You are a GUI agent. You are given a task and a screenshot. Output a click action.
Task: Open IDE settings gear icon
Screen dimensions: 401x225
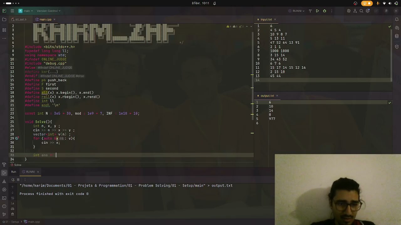pos(368,11)
